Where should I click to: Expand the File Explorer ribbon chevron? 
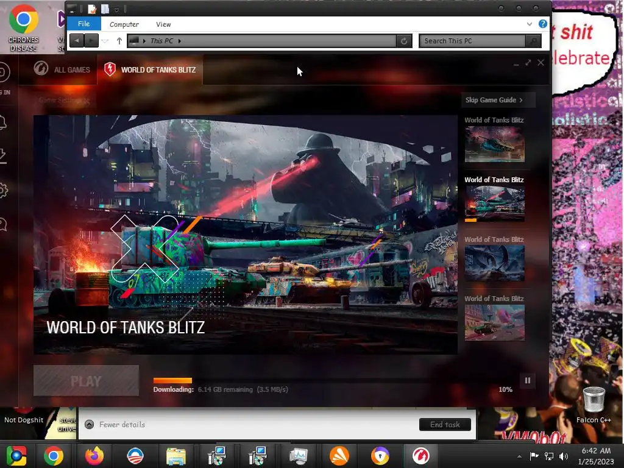click(530, 24)
